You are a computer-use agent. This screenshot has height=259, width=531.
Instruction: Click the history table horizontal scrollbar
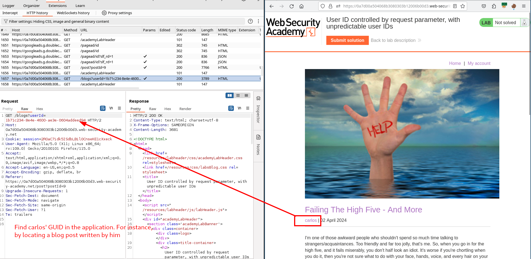pos(69,88)
